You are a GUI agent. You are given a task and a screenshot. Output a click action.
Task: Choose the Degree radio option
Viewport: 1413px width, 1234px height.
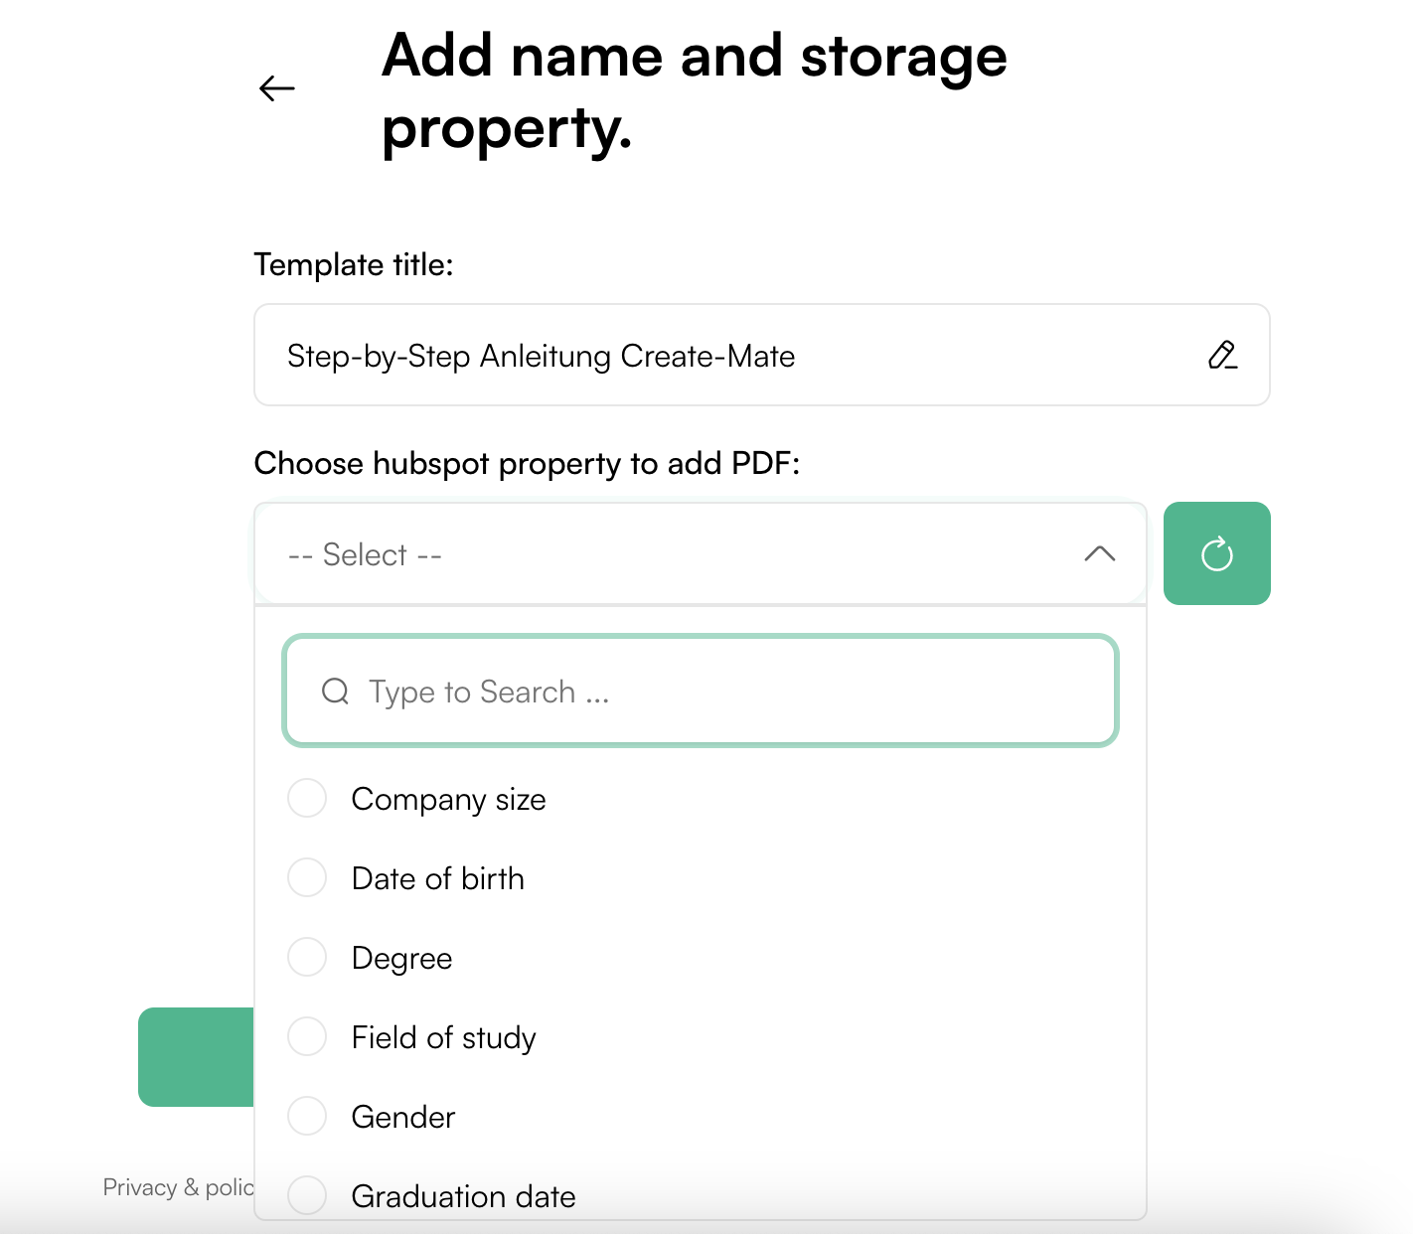pyautogui.click(x=307, y=957)
